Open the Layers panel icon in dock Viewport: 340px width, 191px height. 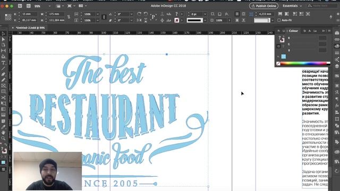(x=337, y=66)
